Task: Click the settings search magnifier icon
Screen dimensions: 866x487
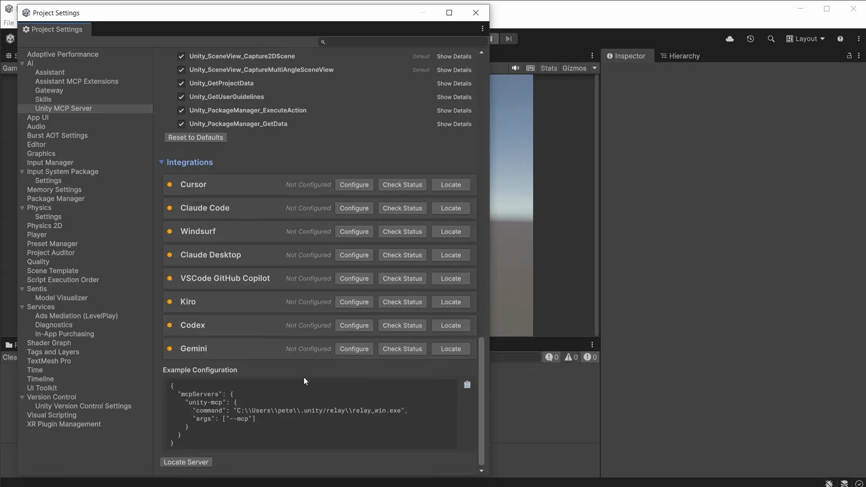Action: pyautogui.click(x=323, y=42)
